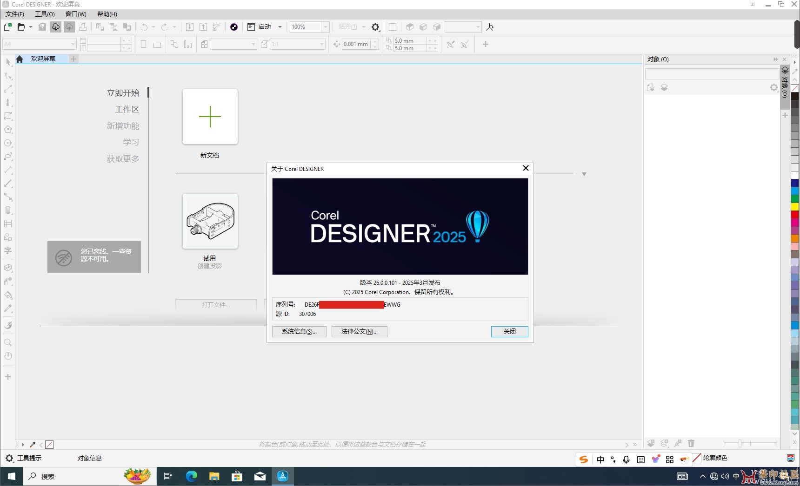Select the Text 字 tool
Image resolution: width=800 pixels, height=486 pixels.
[x=8, y=250]
